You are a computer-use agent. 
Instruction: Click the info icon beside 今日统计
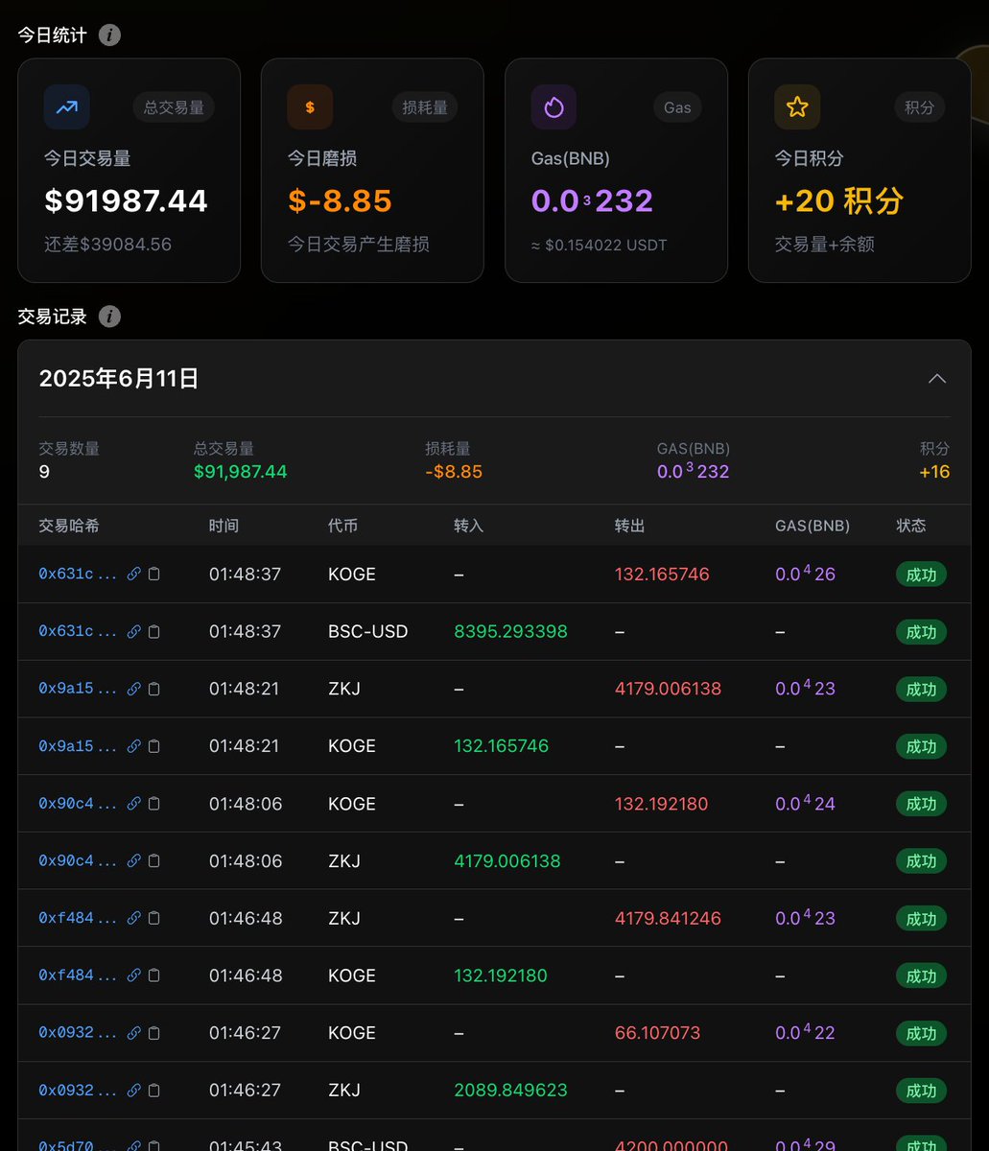click(110, 35)
